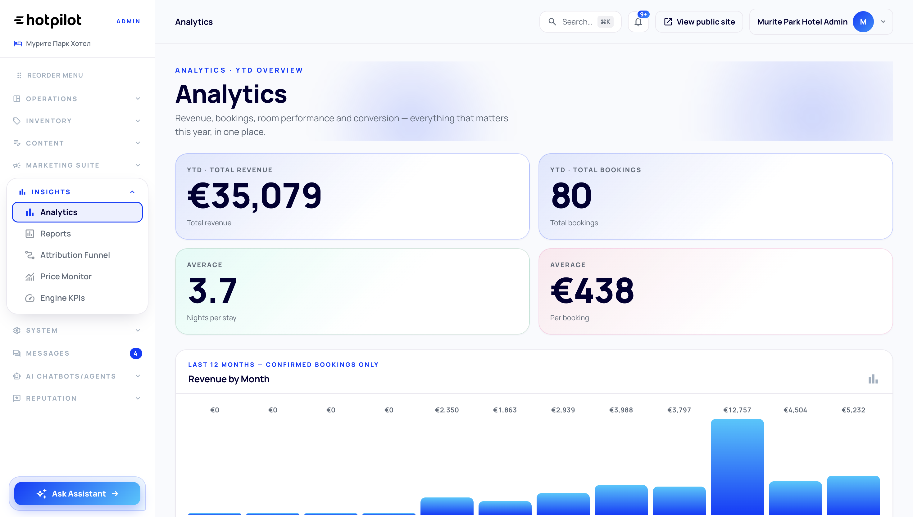Click the €1,863 month value label
The width and height of the screenshot is (913, 517).
(x=505, y=410)
